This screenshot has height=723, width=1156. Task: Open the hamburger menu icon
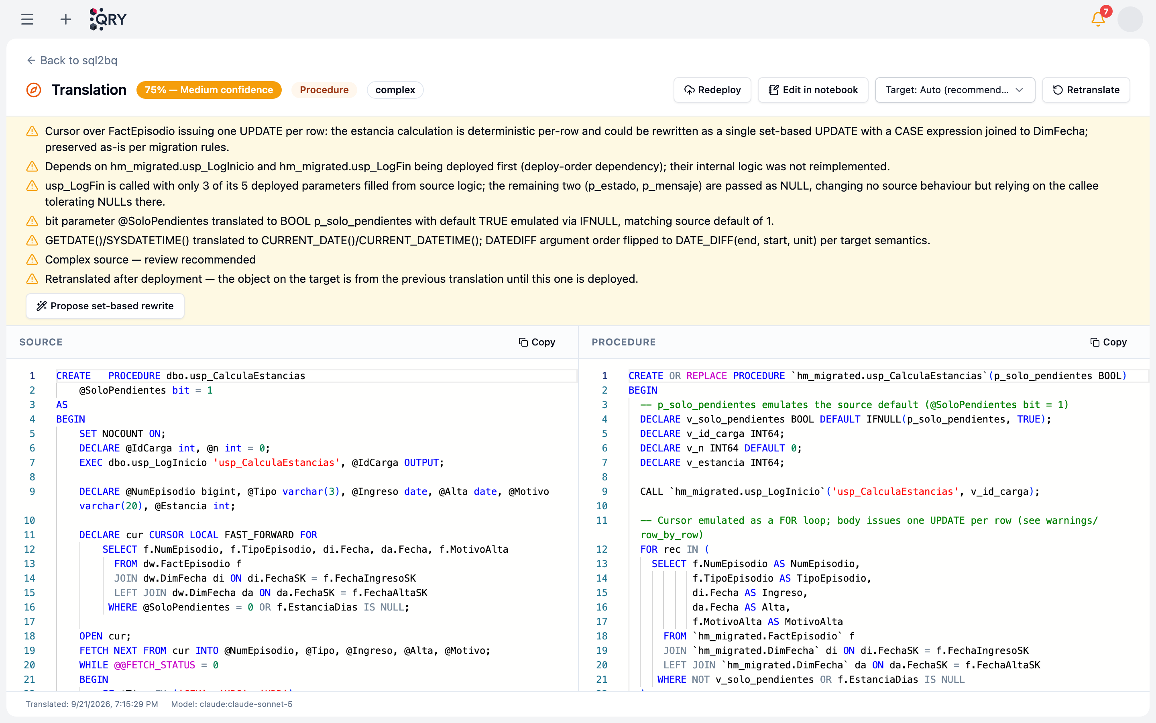[27, 19]
